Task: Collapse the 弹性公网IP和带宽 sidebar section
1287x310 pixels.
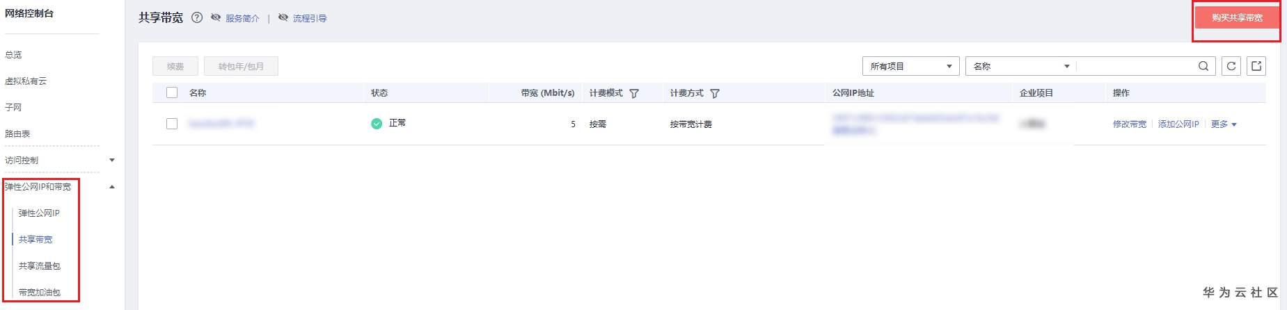Action: pos(112,186)
